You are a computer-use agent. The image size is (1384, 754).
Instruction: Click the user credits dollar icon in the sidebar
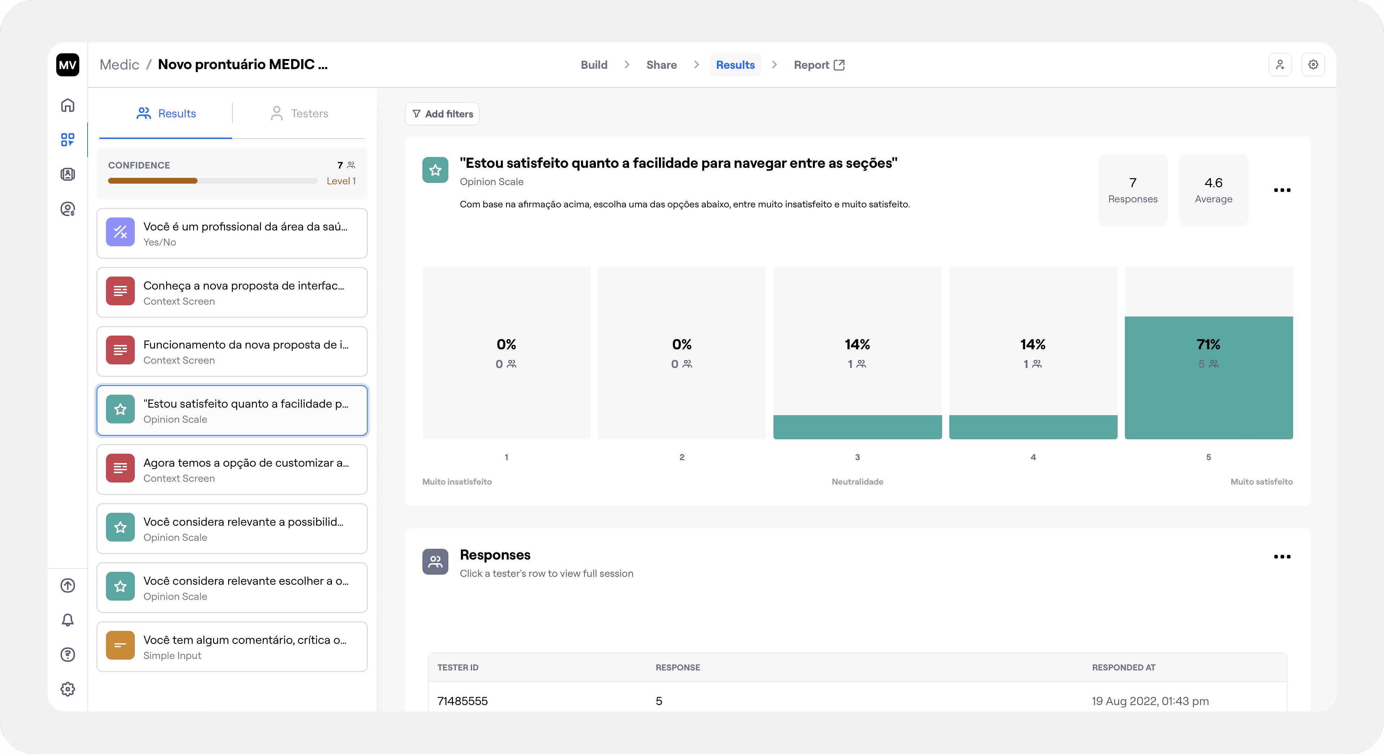[x=68, y=209]
